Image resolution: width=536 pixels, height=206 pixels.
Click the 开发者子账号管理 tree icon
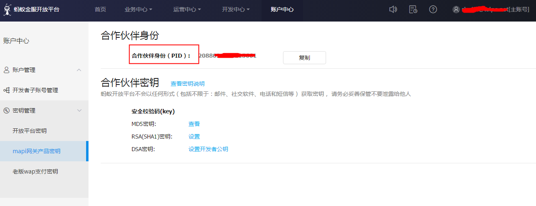[6, 90]
